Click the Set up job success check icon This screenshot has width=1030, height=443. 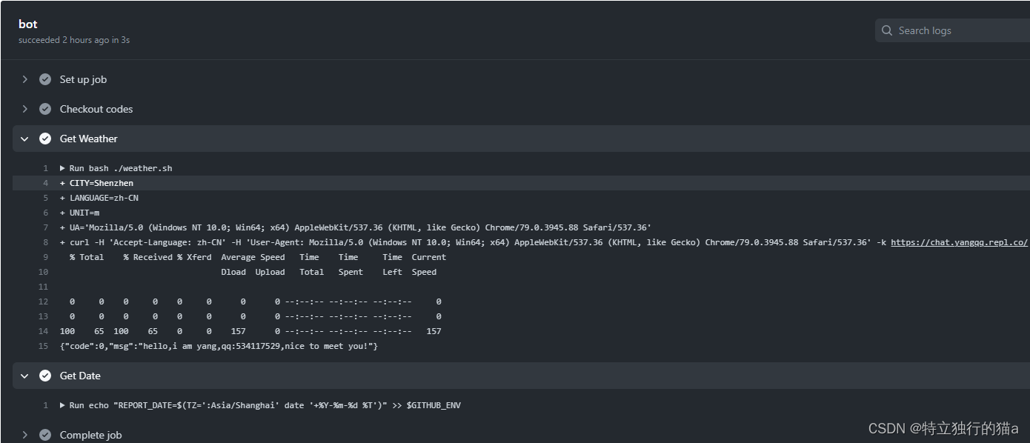[x=45, y=79]
